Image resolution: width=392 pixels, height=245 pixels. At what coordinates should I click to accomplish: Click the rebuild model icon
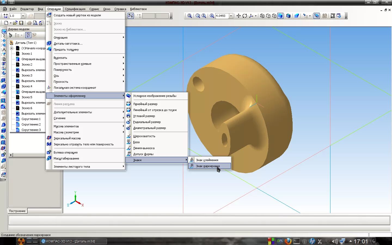[339, 16]
